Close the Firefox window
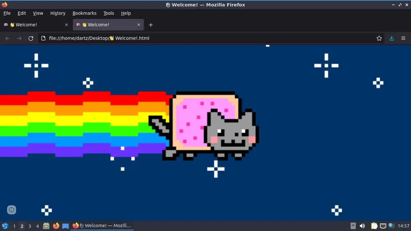 (x=407, y=5)
